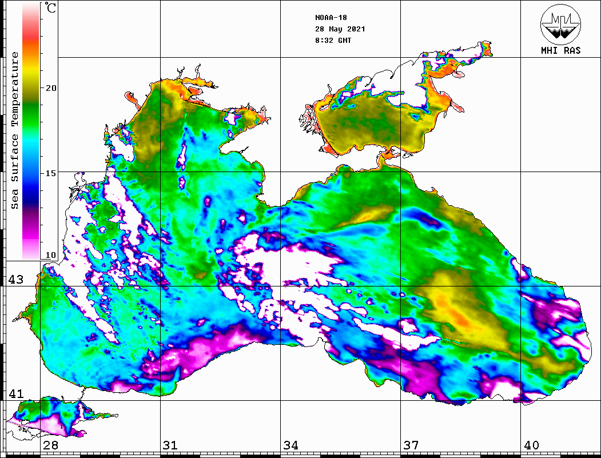
Task: Click the longitude label 40
Action: point(531,445)
